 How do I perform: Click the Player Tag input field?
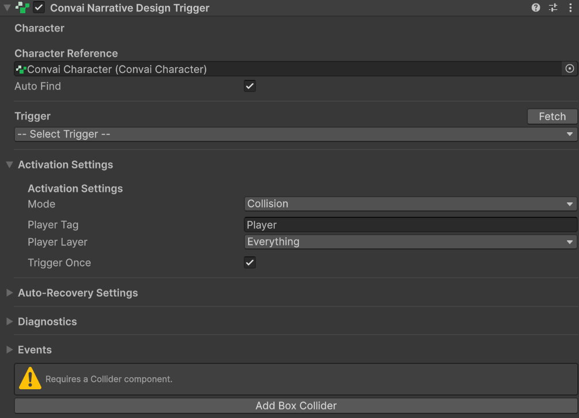tap(411, 225)
